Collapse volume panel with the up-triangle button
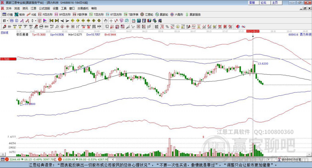 tap(3, 154)
